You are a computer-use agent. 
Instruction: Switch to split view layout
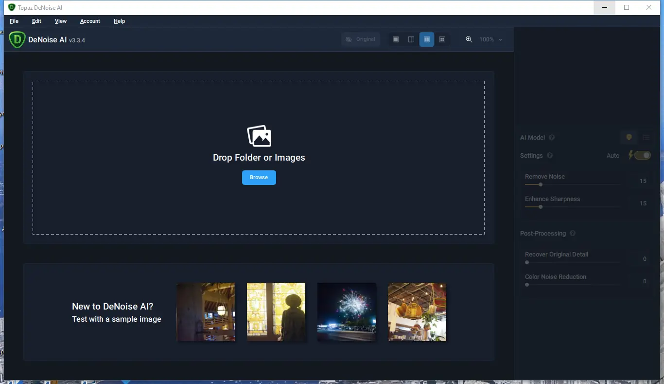411,39
